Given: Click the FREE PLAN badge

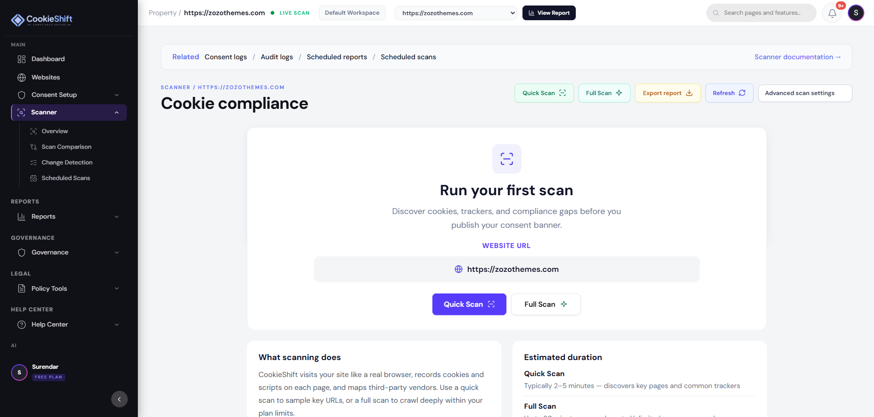Looking at the screenshot, I should click(x=49, y=378).
